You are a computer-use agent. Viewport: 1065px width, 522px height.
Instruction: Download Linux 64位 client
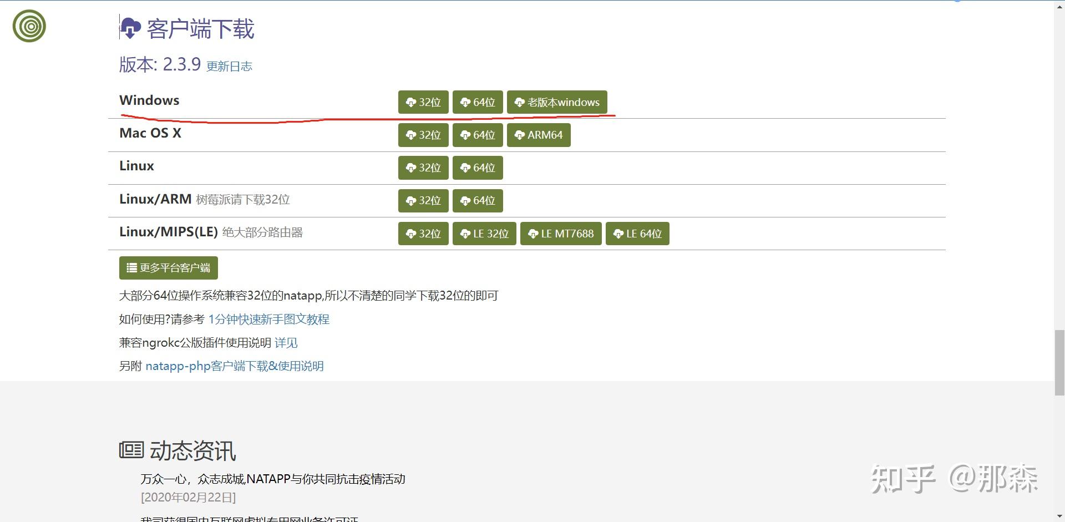click(x=477, y=168)
